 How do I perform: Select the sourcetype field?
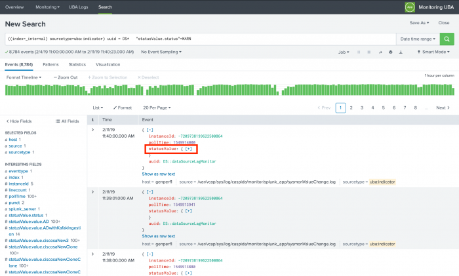(x=20, y=152)
